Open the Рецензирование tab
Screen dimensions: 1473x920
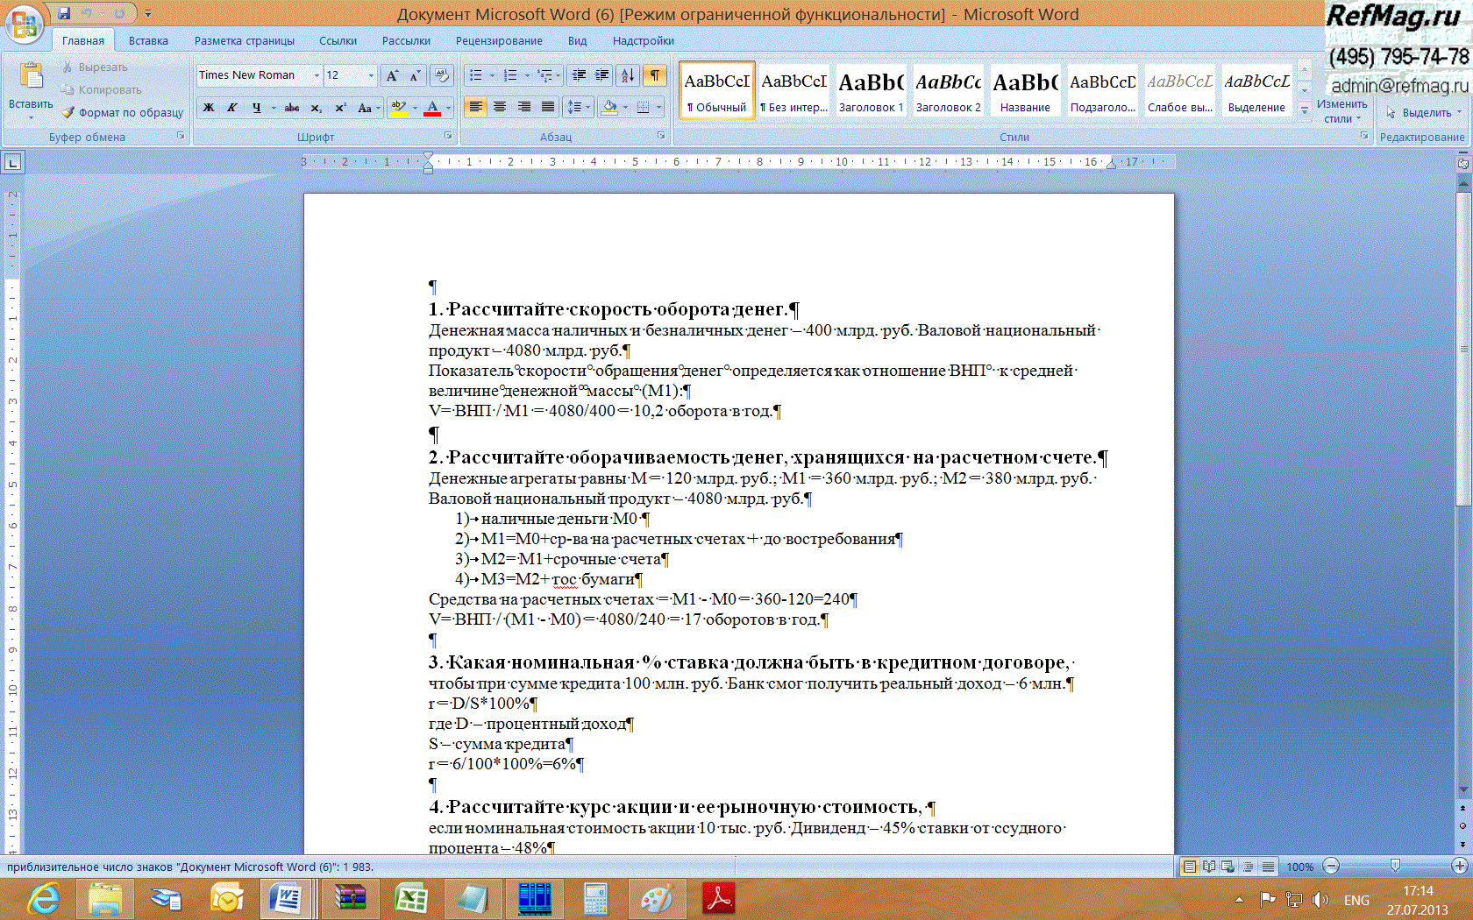click(x=499, y=40)
